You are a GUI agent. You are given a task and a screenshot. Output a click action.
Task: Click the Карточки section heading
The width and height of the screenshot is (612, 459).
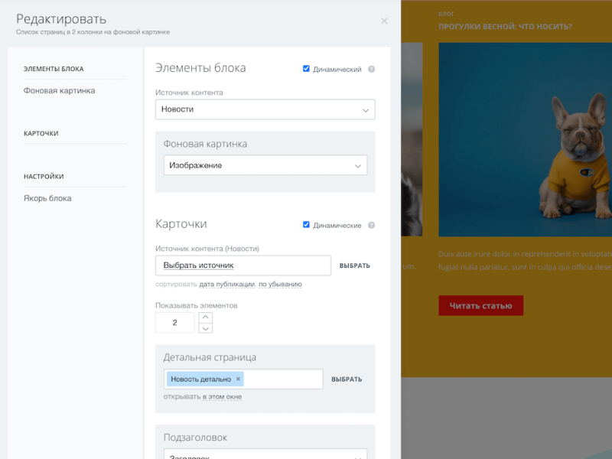coord(181,224)
